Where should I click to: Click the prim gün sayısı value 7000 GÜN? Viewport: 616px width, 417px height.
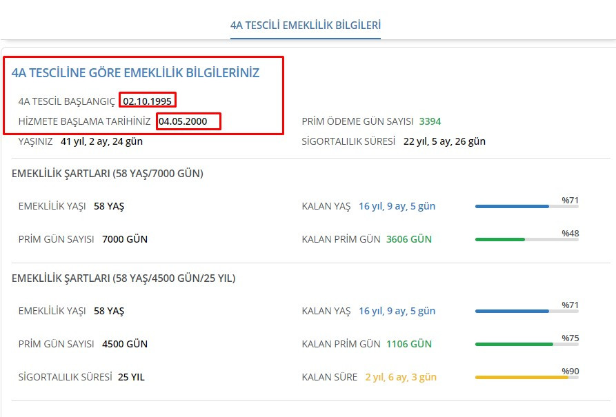pyautogui.click(x=125, y=239)
